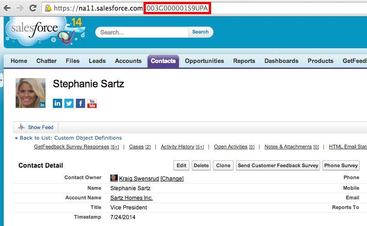Click the [Change] owner link
The width and height of the screenshot is (367, 226).
(x=172, y=179)
